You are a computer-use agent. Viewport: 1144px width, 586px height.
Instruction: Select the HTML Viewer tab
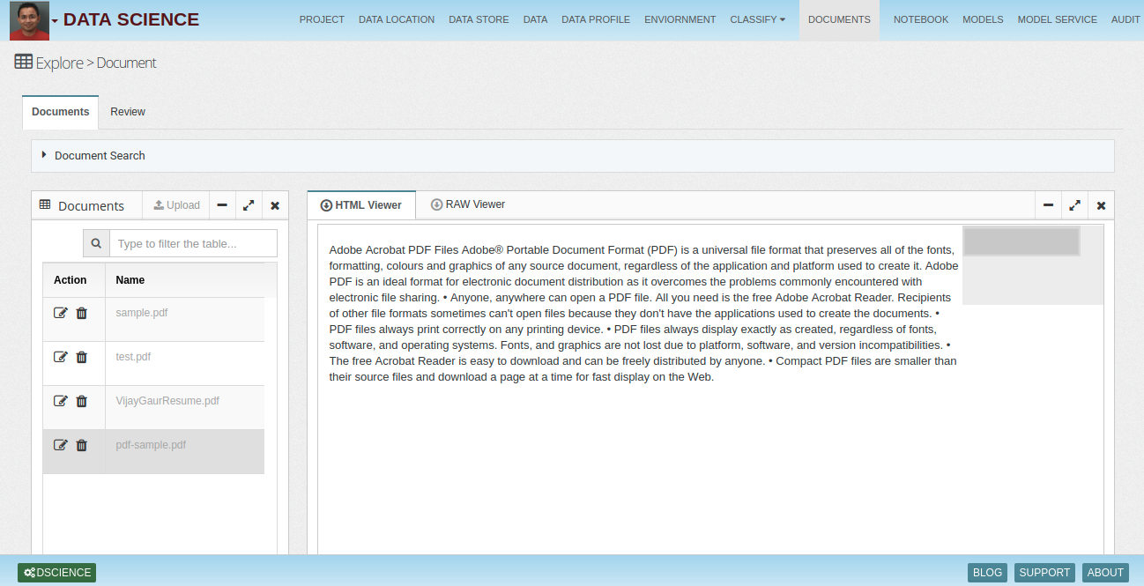(361, 204)
